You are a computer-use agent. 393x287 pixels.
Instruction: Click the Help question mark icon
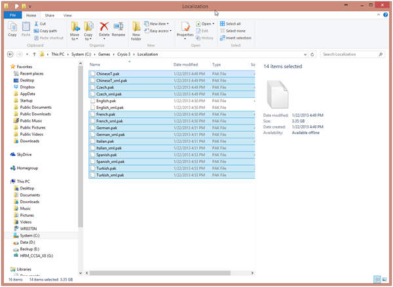click(386, 15)
